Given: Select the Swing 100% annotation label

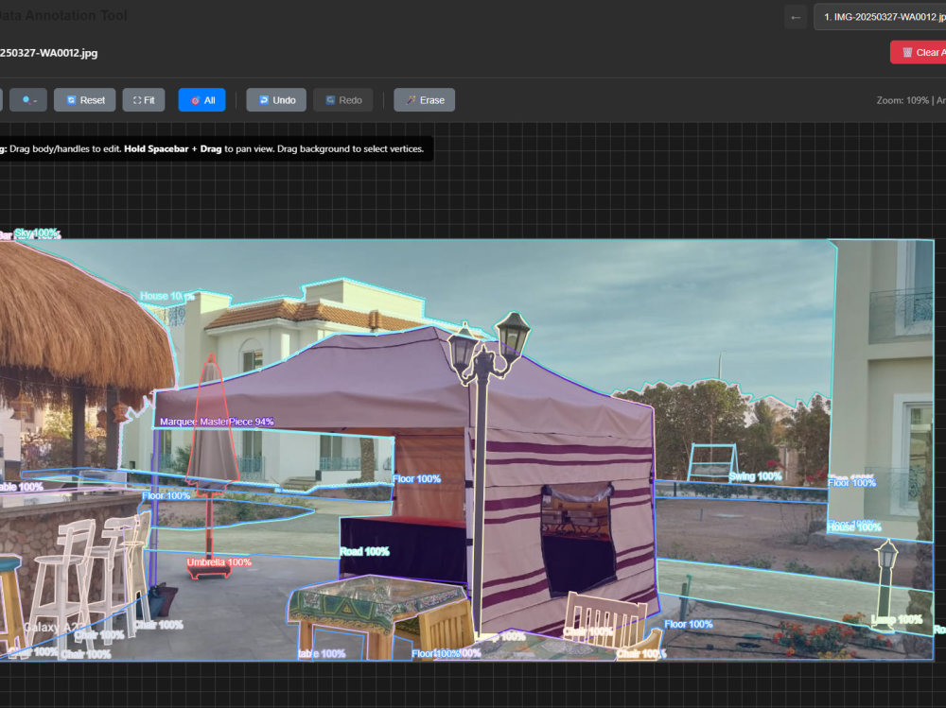Looking at the screenshot, I should (755, 476).
